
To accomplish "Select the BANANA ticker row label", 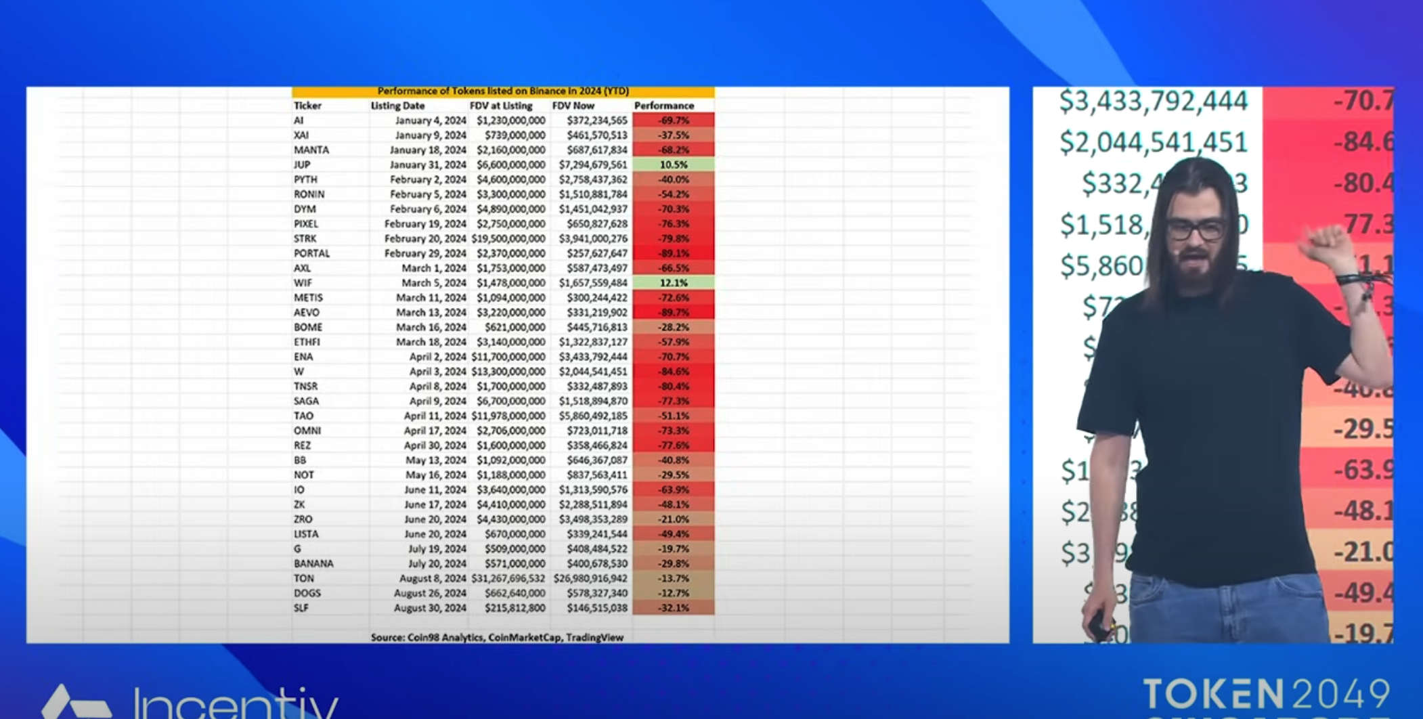I will (x=313, y=563).
